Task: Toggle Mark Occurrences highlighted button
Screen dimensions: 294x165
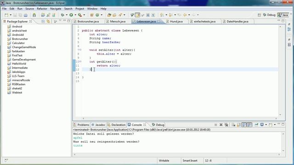Action: point(137,15)
